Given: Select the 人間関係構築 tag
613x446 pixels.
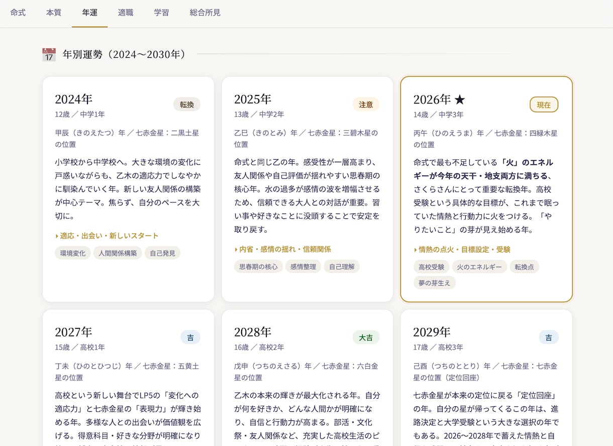Looking at the screenshot, I should click(118, 253).
